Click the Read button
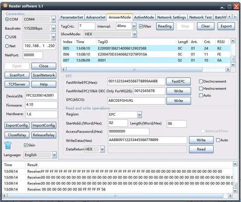The width and height of the screenshot is (241, 202). [201, 149]
